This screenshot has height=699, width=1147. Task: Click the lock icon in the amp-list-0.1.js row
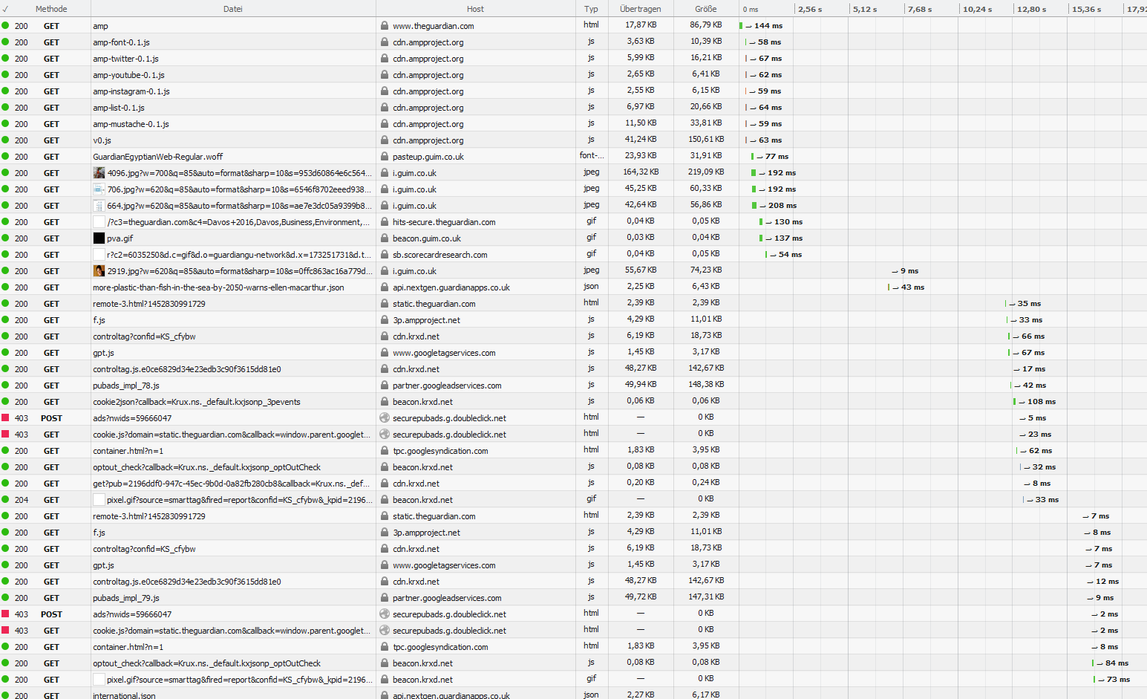[385, 107]
